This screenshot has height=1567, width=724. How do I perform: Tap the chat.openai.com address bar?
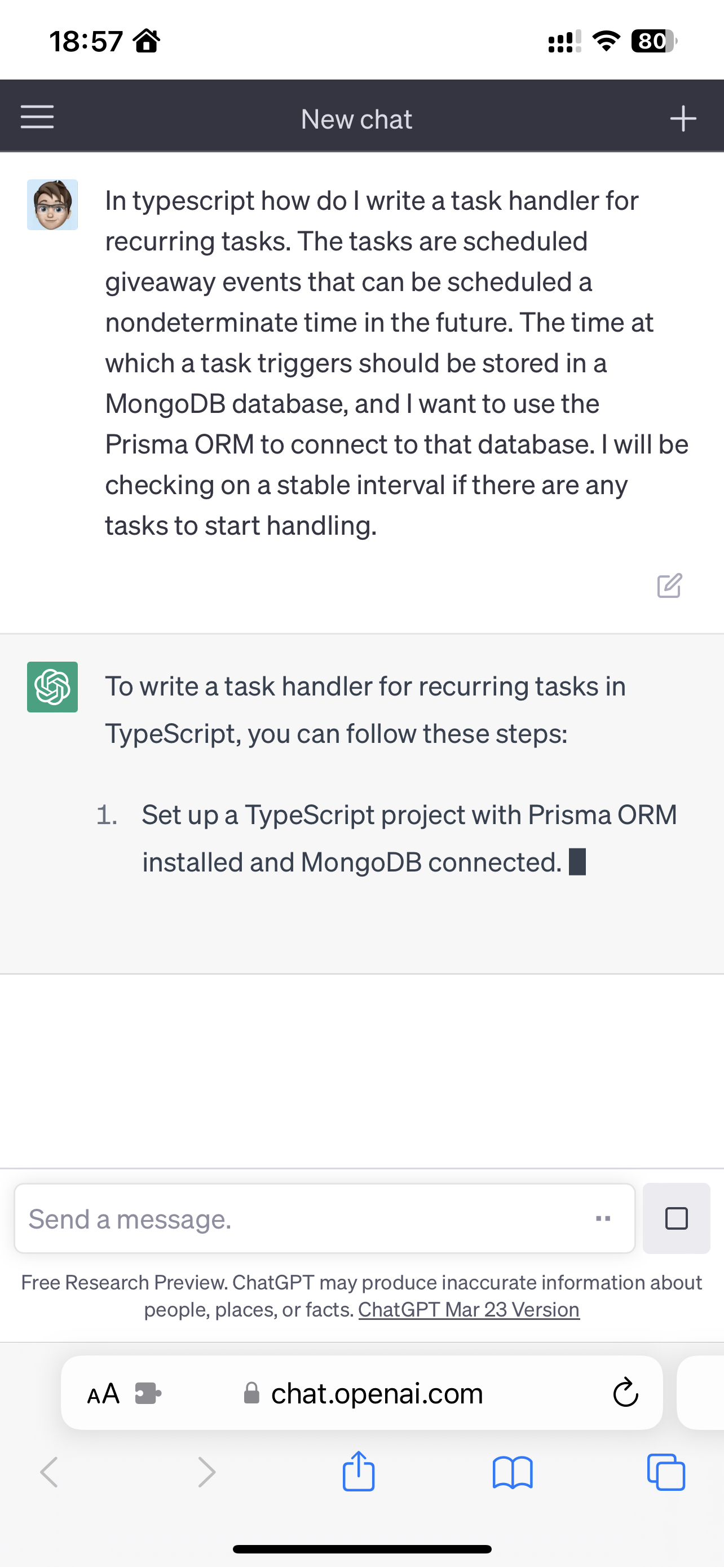(x=361, y=1392)
